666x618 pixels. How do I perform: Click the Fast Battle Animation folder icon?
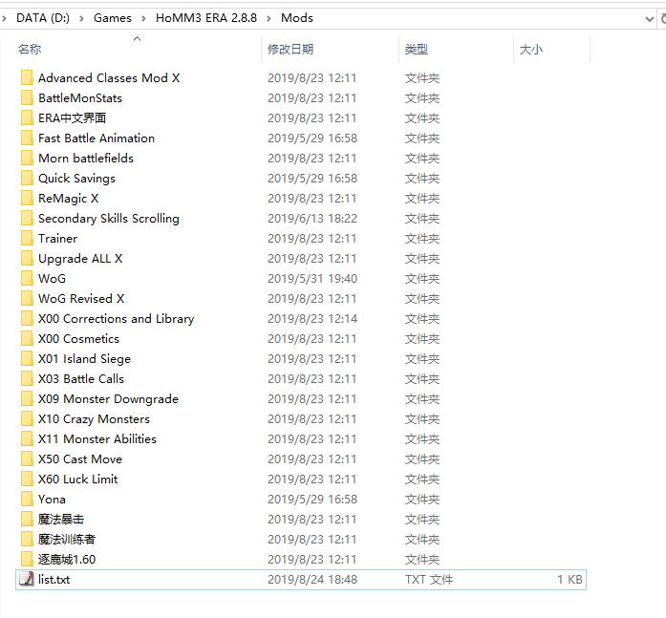27,138
